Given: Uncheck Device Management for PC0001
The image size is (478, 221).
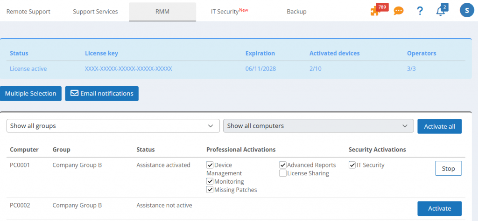Looking at the screenshot, I should click(210, 165).
